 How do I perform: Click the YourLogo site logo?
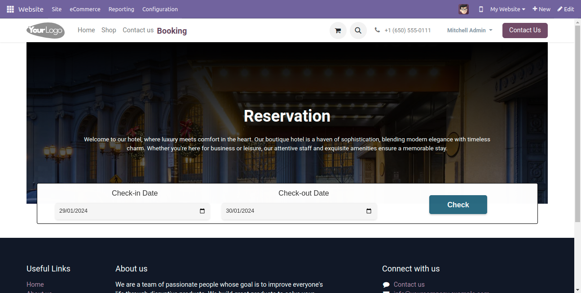pyautogui.click(x=45, y=31)
